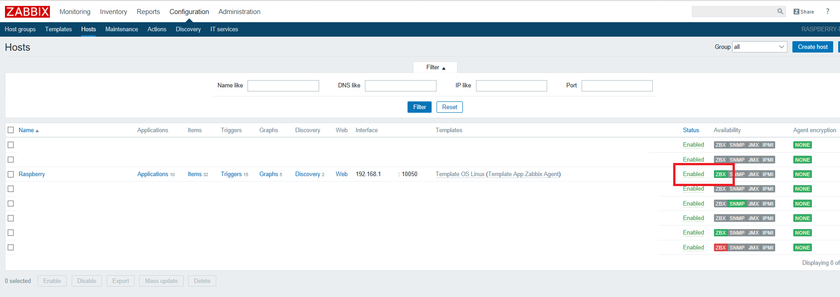This screenshot has width=840, height=297.
Task: Open the Inventory menu
Action: coord(113,12)
